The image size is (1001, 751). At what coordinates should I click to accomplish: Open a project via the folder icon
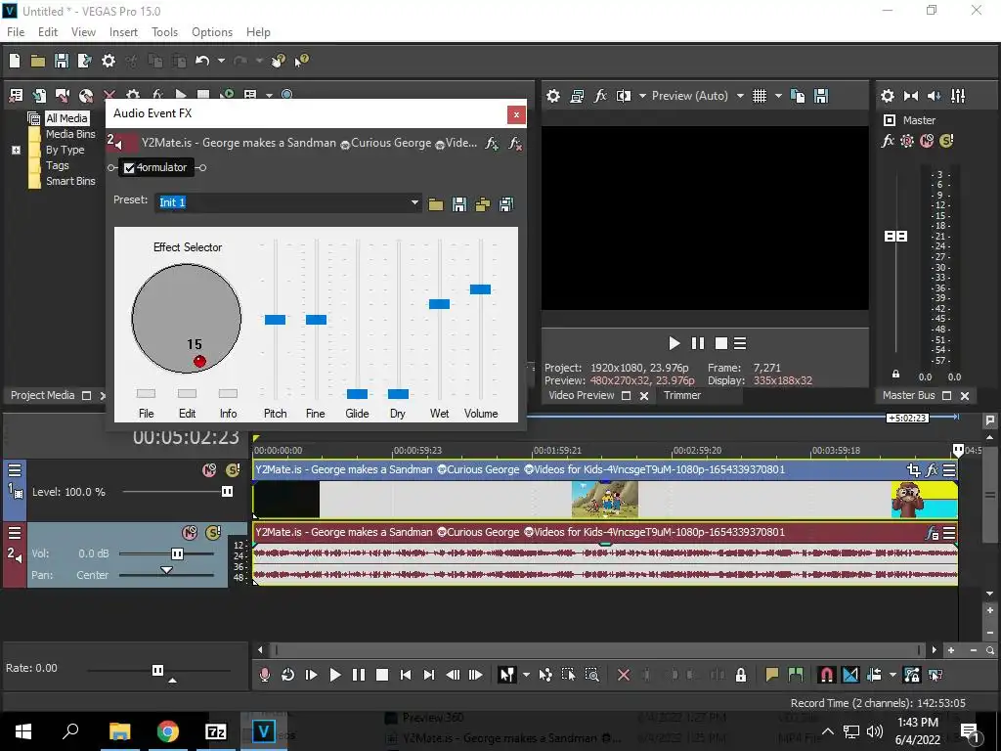pyautogui.click(x=38, y=61)
